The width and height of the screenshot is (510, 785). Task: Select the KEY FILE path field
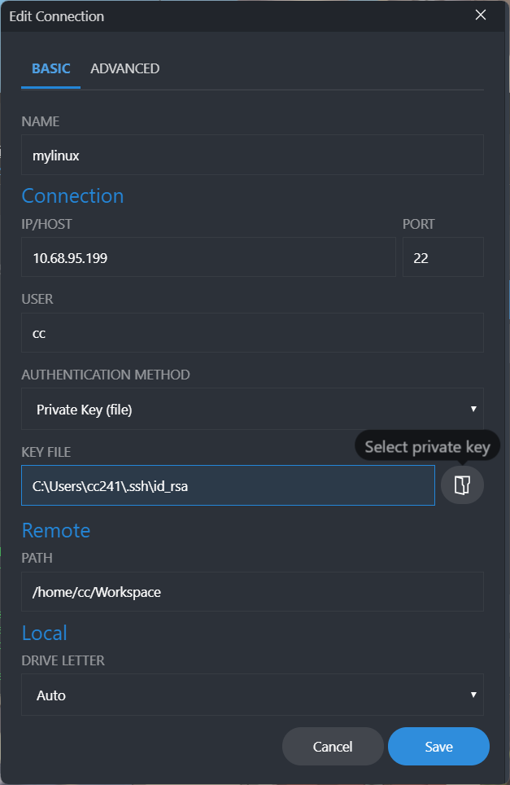coord(228,484)
